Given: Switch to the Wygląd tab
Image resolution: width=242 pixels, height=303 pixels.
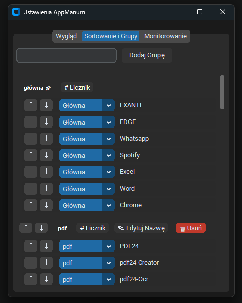Looking at the screenshot, I should [66, 36].
